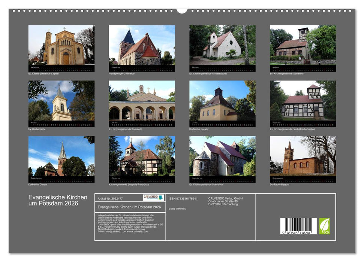This screenshot has height=262, width=364.
Task: Open the www.calvendo.com website link
Action: (x=138, y=232)
